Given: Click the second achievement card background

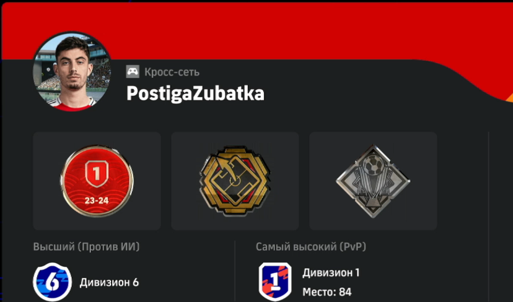Looking at the screenshot, I should (235, 181).
